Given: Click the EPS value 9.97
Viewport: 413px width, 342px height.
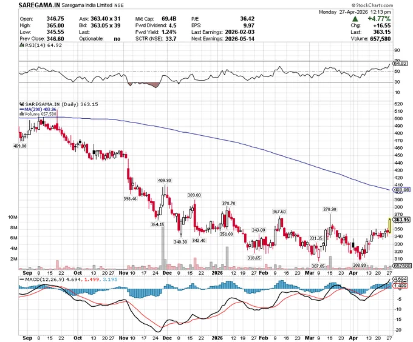Looking at the screenshot, I should click(x=249, y=25).
